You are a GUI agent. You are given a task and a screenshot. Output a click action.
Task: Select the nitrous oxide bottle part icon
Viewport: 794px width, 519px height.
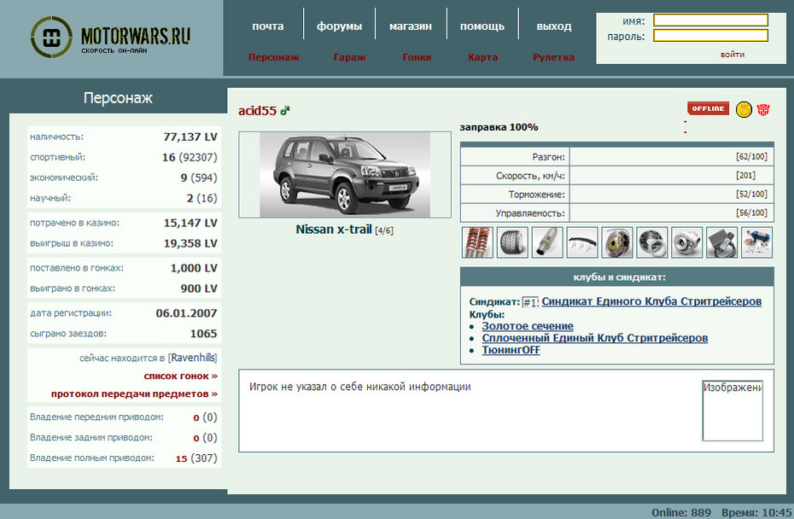tap(756, 242)
